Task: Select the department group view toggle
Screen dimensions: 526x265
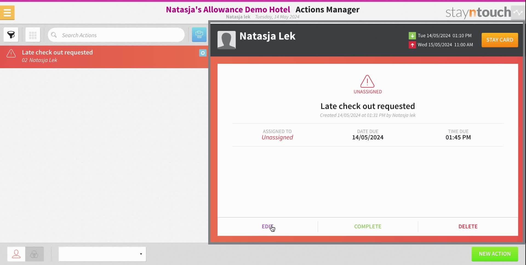Action: (35, 254)
